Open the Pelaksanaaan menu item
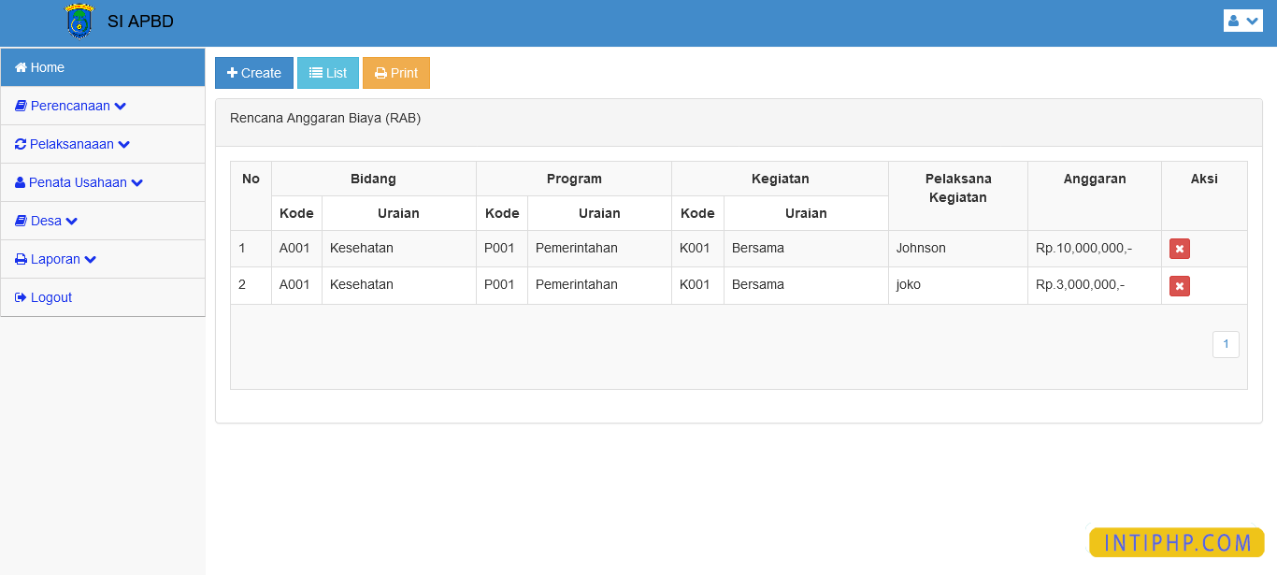 [73, 143]
